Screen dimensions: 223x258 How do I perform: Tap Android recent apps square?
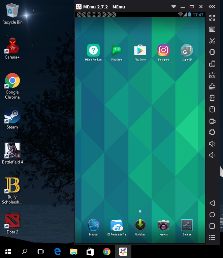pyautogui.click(x=212, y=226)
